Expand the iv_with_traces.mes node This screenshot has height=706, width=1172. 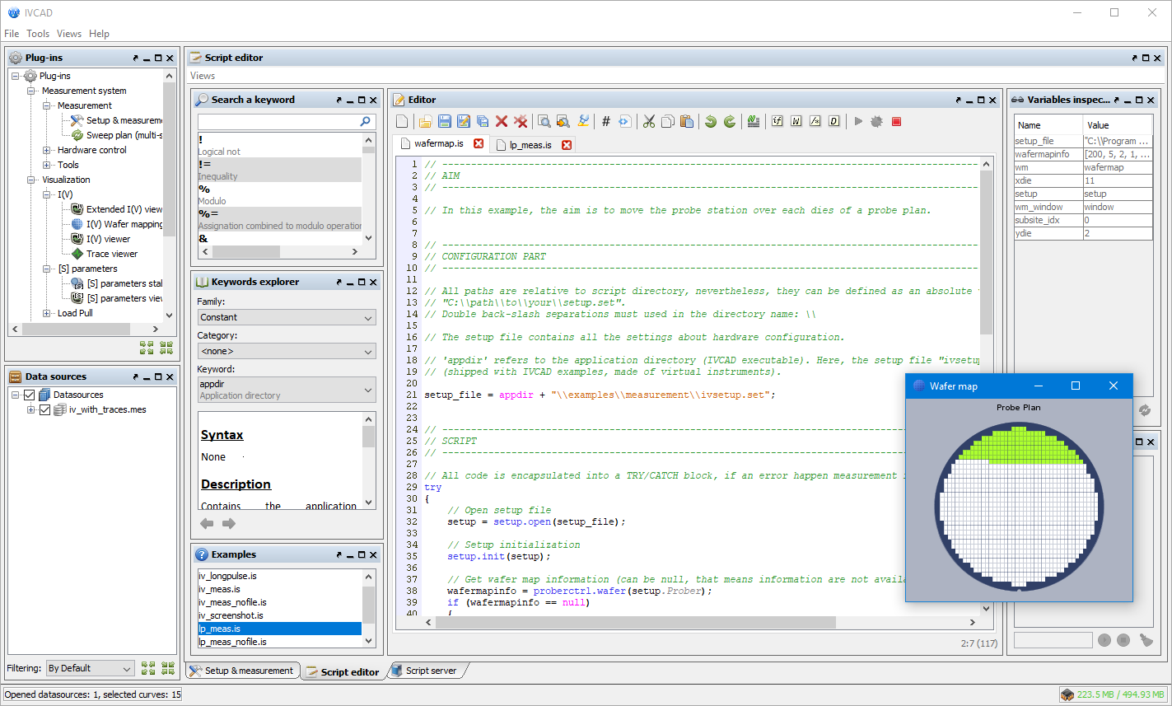pos(30,409)
